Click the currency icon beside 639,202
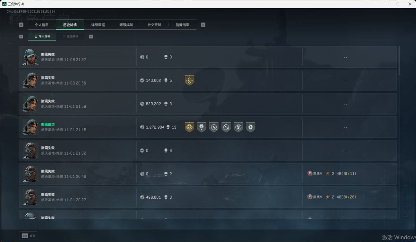Screen dimensions: 416x242 142,104
